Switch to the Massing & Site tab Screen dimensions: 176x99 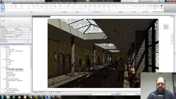point(45,3)
